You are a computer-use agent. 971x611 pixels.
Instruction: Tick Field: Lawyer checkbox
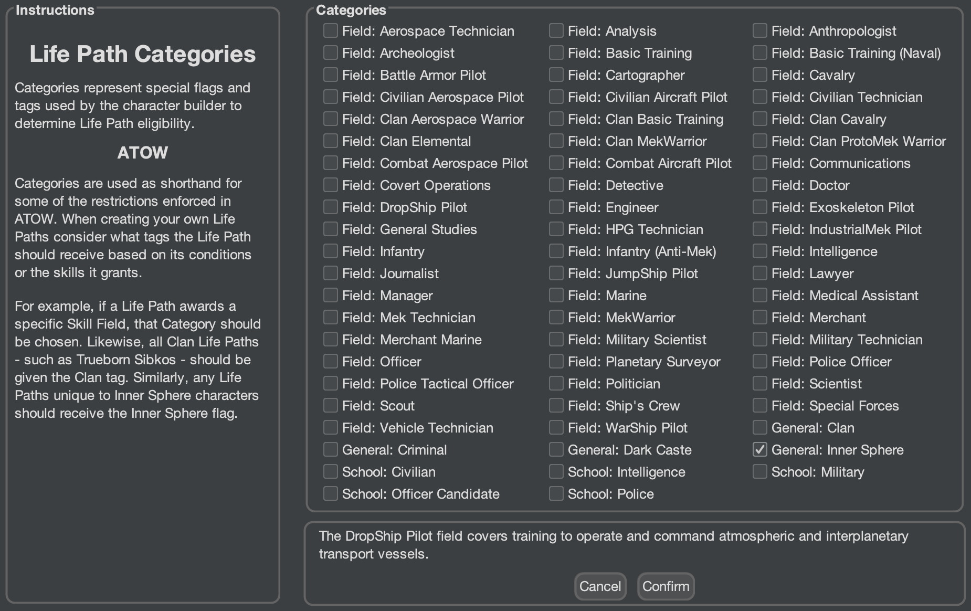[760, 273]
